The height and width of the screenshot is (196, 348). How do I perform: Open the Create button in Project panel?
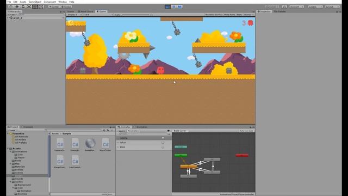coord(12,130)
